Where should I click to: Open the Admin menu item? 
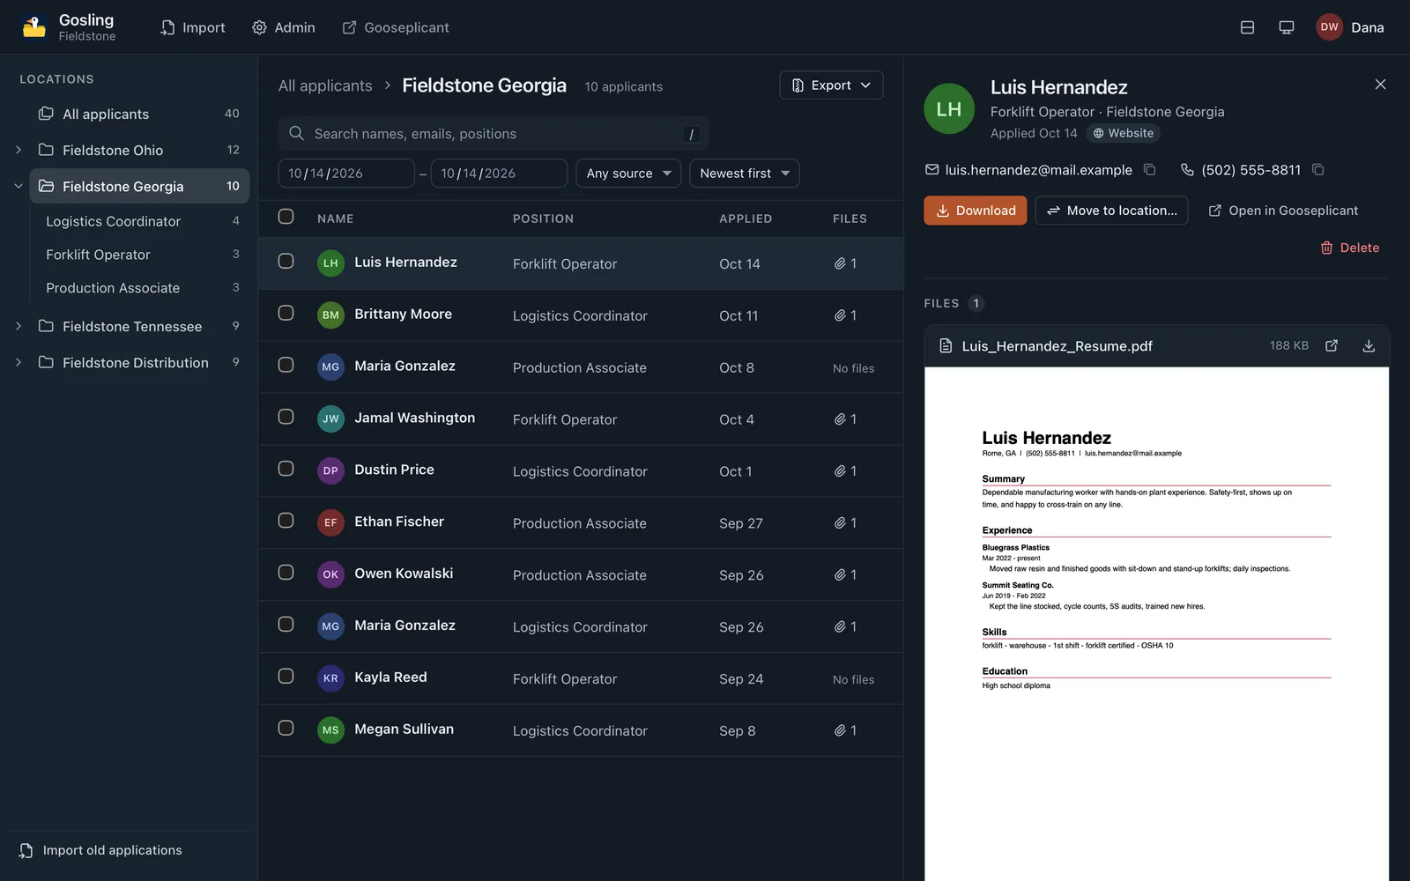click(x=284, y=27)
